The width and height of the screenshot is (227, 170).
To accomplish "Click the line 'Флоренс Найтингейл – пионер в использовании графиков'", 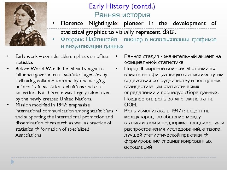I will (138, 39).
